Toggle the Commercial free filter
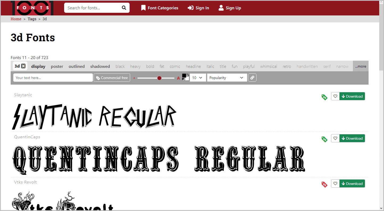Image resolution: width=384 pixels, height=211 pixels. click(112, 78)
